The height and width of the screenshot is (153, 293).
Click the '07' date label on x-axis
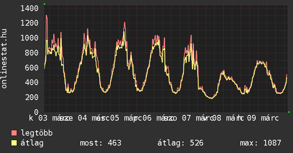coord(186,118)
